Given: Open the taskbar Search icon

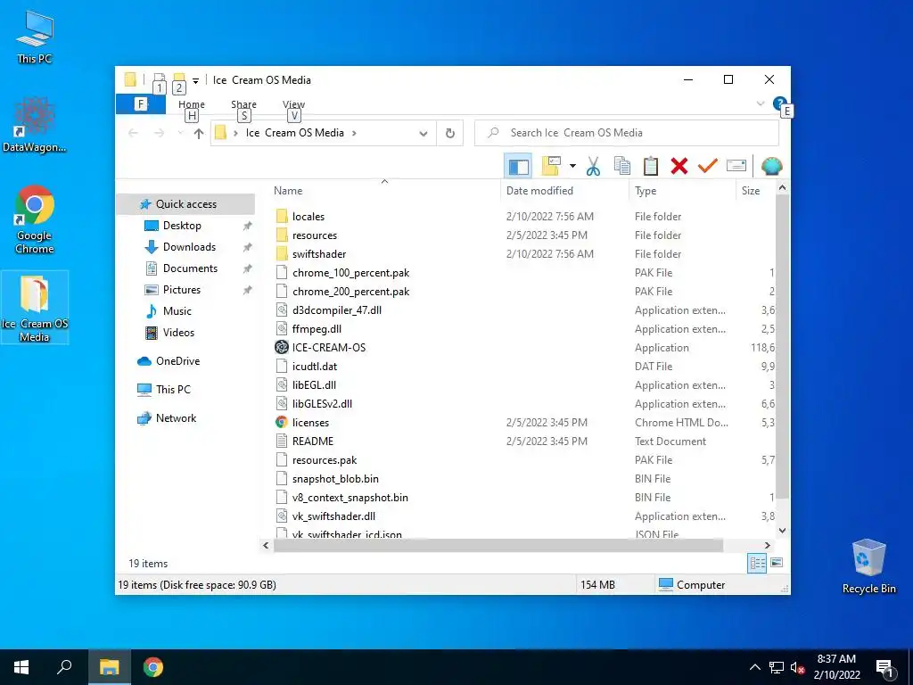Looking at the screenshot, I should click(x=64, y=667).
